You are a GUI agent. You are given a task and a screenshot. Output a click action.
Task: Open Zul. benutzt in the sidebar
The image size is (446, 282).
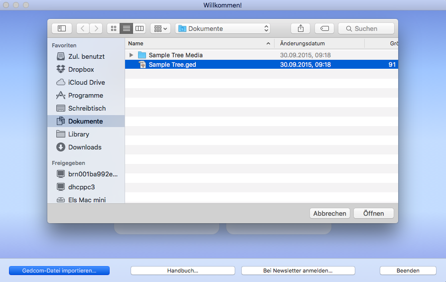86,56
